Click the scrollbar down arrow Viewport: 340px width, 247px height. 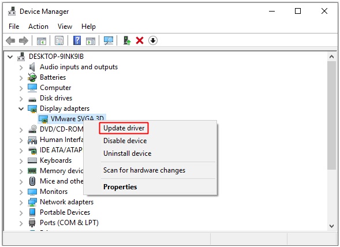pyautogui.click(x=331, y=226)
